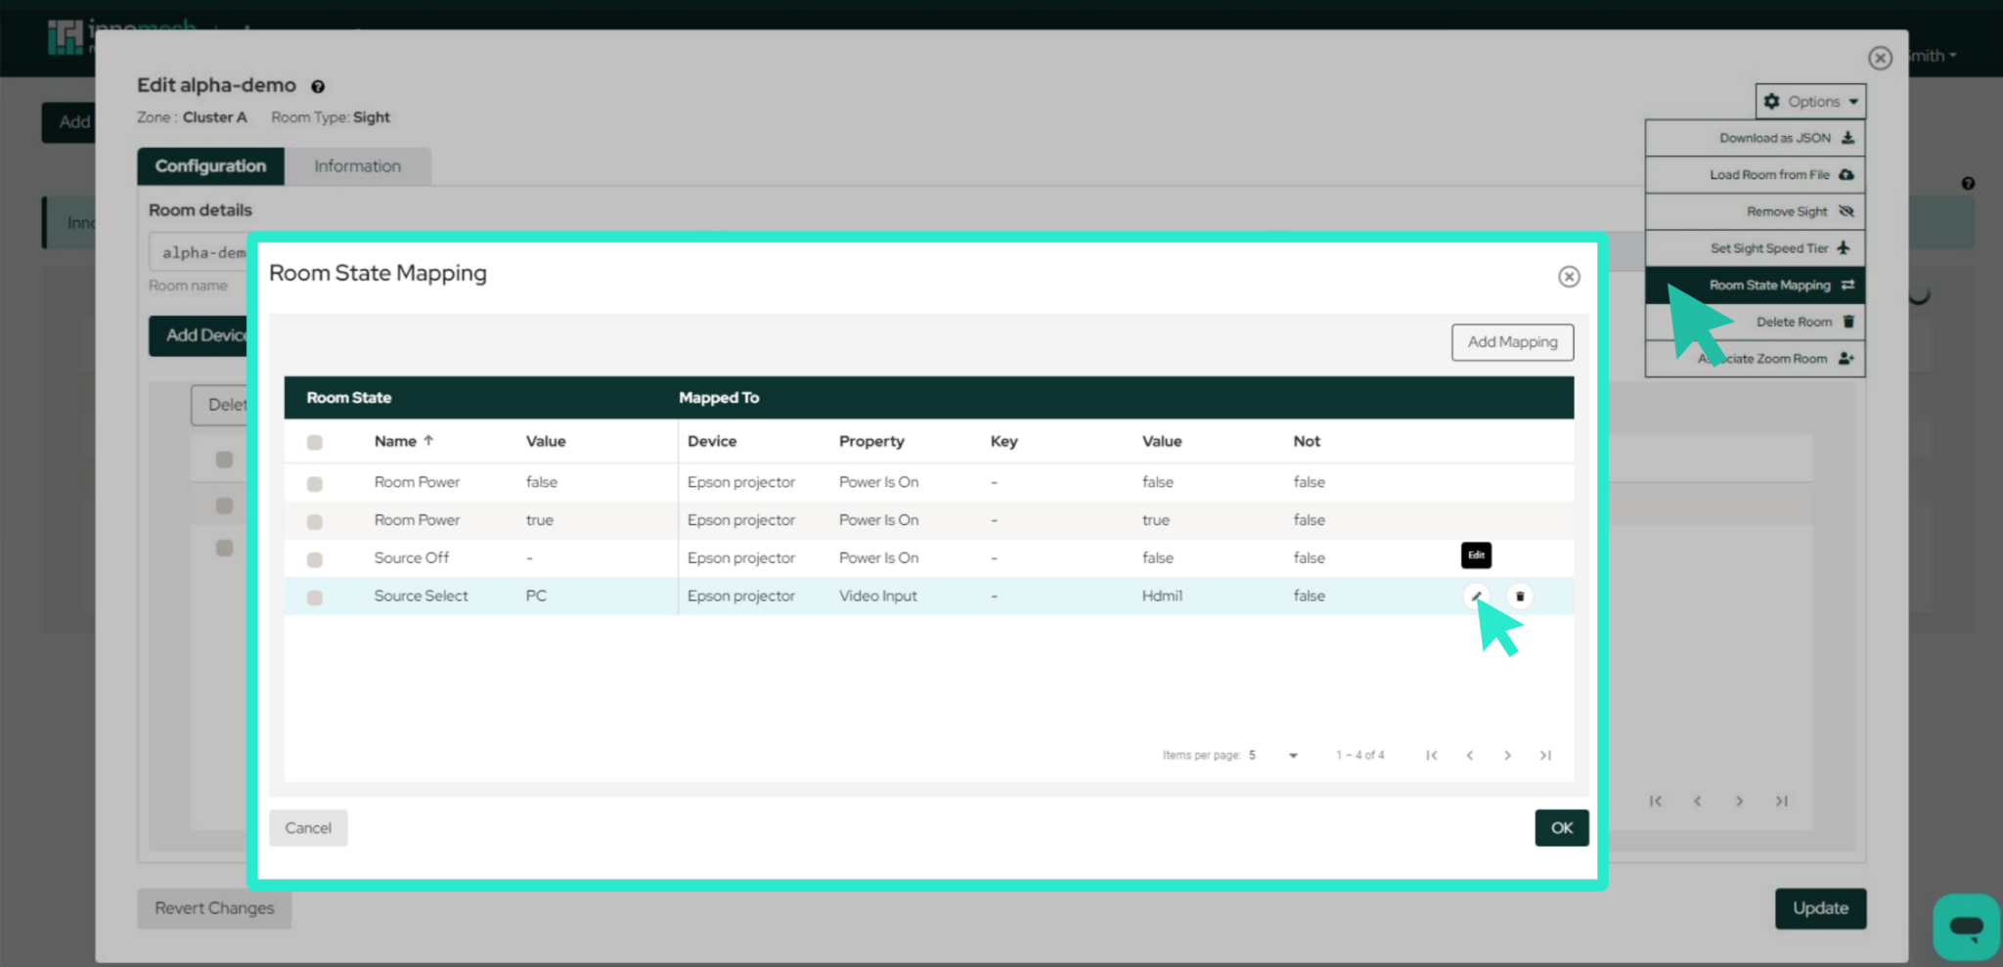The image size is (2003, 967).
Task: Click the Edit pencil icon on Source Select row
Action: coord(1475,595)
